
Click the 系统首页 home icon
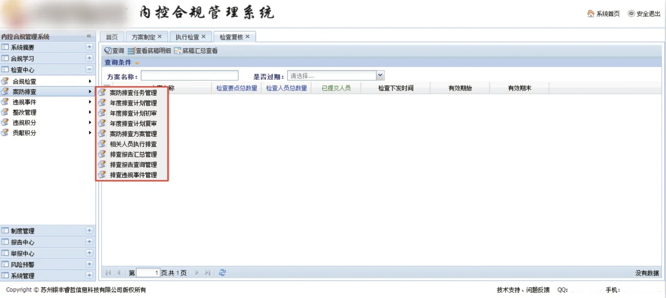point(591,14)
